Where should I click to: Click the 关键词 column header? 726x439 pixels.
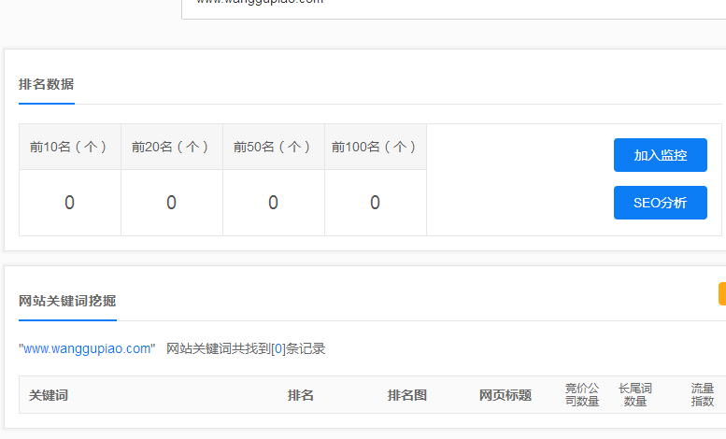coord(49,395)
